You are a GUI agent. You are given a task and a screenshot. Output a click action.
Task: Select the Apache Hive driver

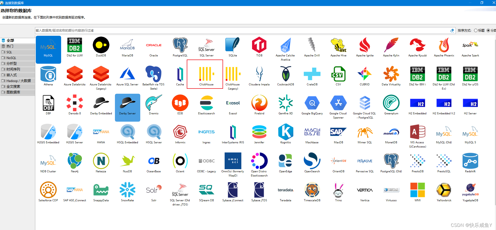(x=338, y=48)
